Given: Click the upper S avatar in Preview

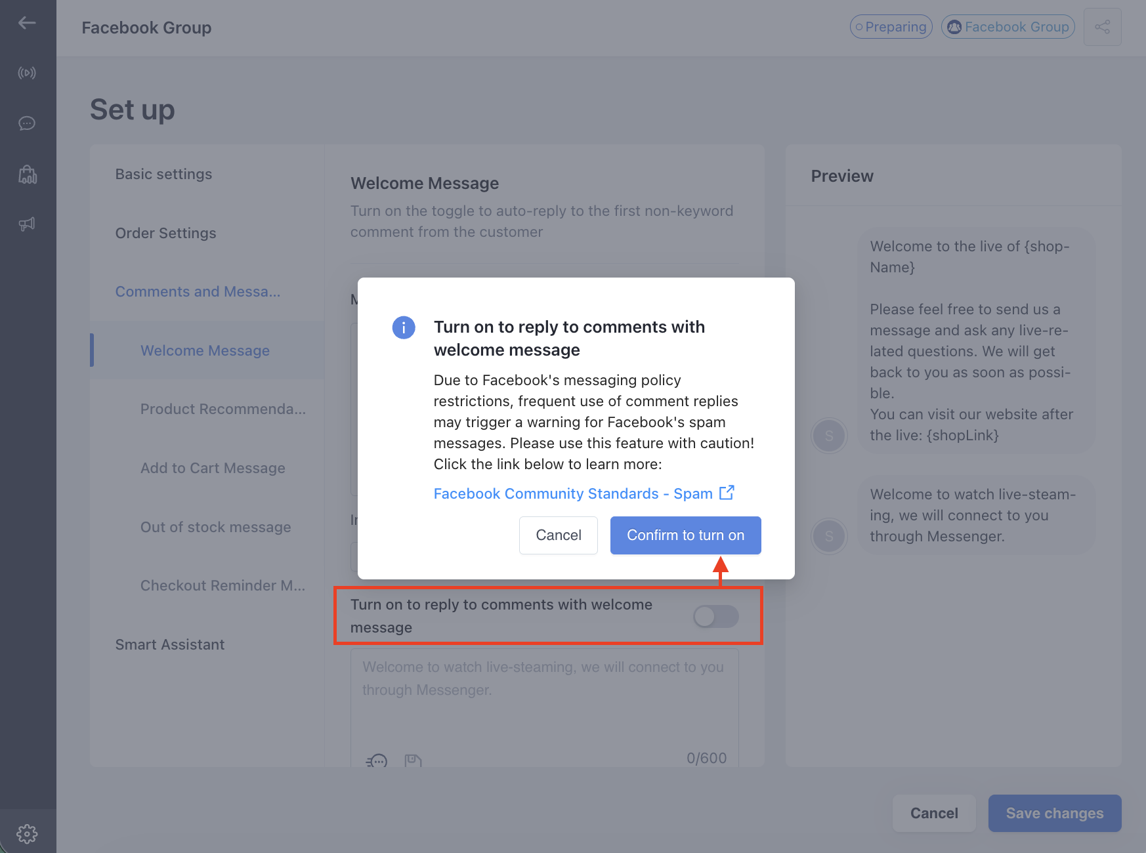Looking at the screenshot, I should [829, 435].
